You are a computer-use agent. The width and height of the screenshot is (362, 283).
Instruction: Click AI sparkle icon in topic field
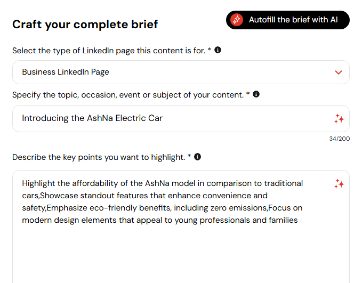[339, 119]
